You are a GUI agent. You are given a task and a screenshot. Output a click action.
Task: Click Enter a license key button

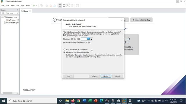(142, 20)
